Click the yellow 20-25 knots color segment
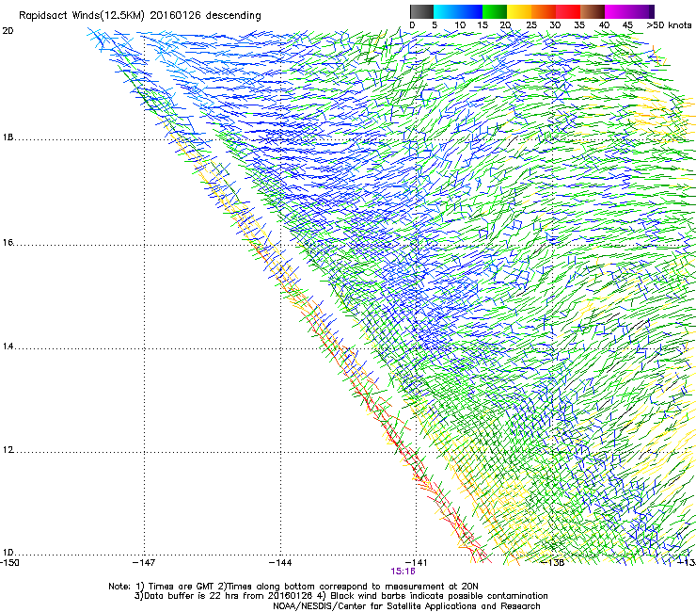Image resolution: width=696 pixels, height=612 pixels. click(x=519, y=11)
